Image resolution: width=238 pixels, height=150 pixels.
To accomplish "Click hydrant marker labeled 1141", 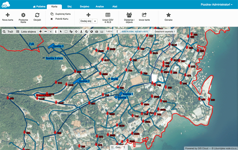I will [x=66, y=84].
